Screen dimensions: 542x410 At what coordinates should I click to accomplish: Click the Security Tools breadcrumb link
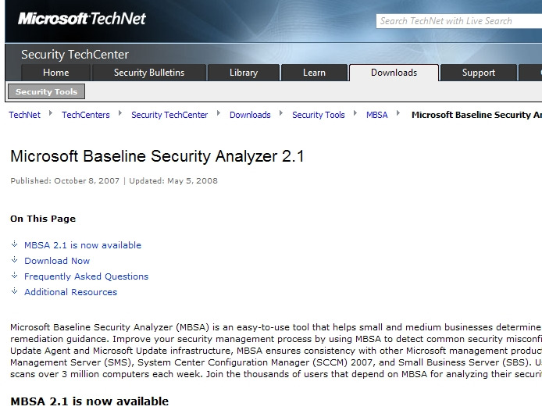(x=319, y=115)
